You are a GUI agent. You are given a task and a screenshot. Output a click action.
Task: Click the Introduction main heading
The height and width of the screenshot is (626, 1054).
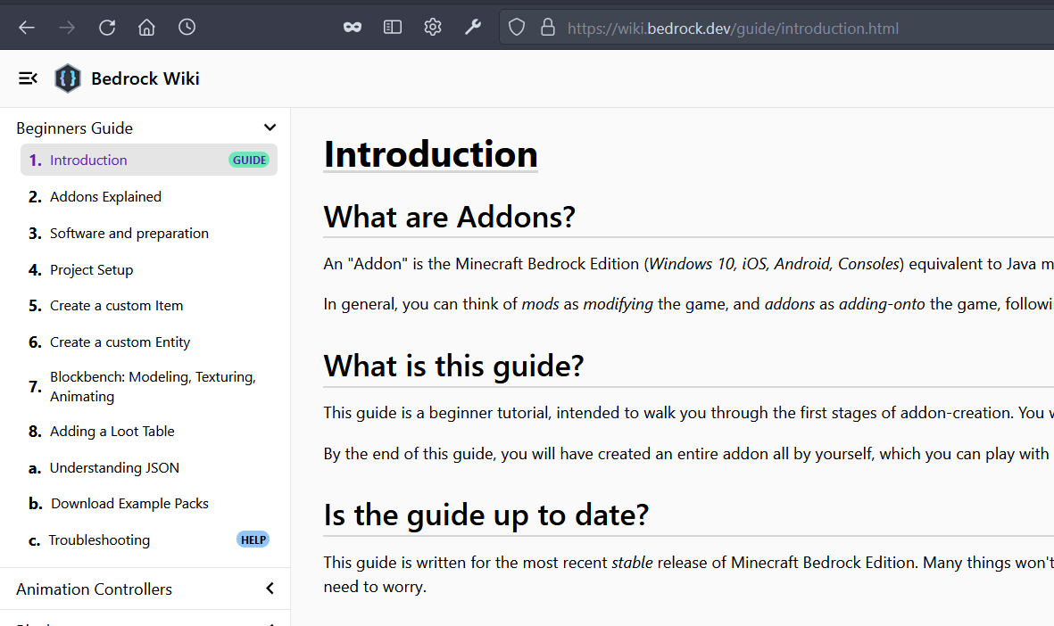(x=430, y=154)
